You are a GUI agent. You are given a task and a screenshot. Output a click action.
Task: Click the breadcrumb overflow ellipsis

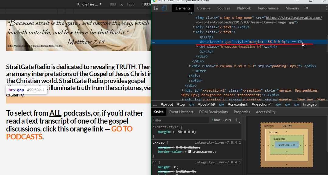(x=155, y=104)
